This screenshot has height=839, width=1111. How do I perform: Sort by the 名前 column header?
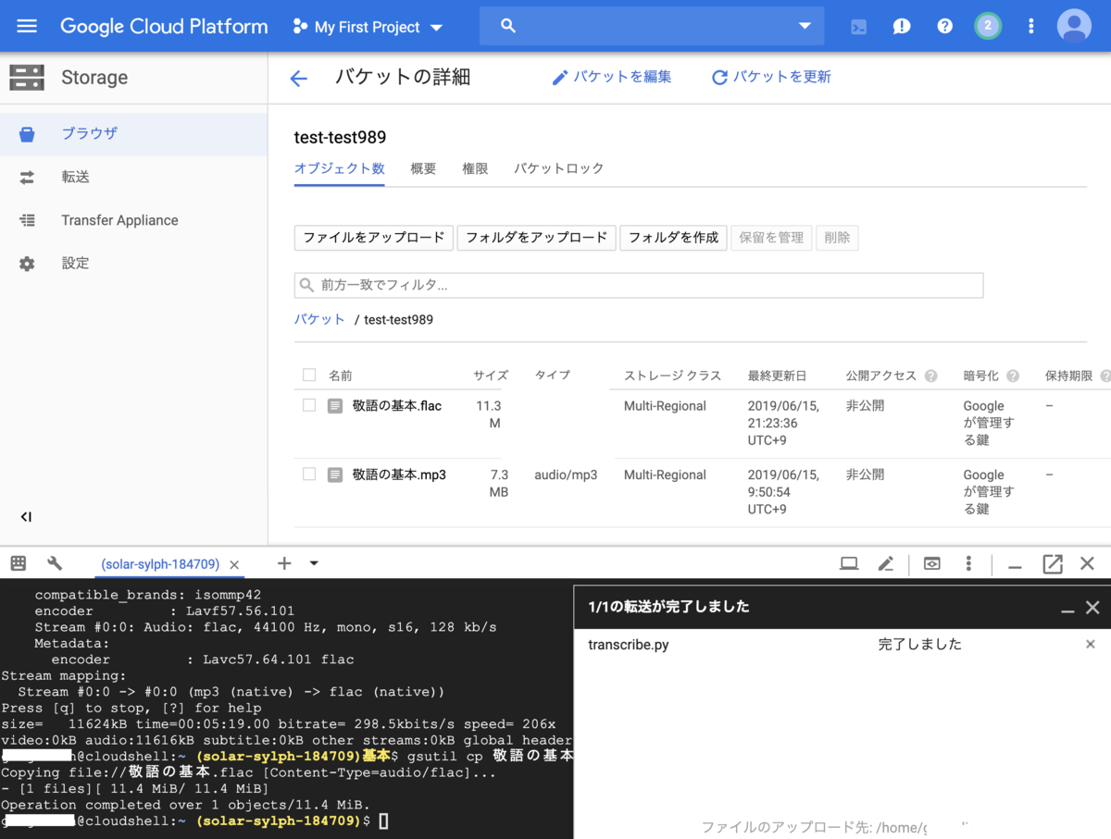point(340,376)
